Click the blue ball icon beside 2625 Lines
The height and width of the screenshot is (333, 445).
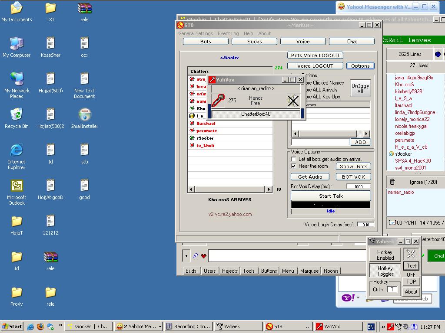(x=438, y=54)
